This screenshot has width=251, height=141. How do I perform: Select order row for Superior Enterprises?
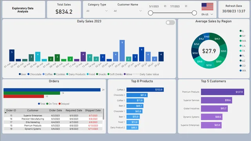[53, 116]
